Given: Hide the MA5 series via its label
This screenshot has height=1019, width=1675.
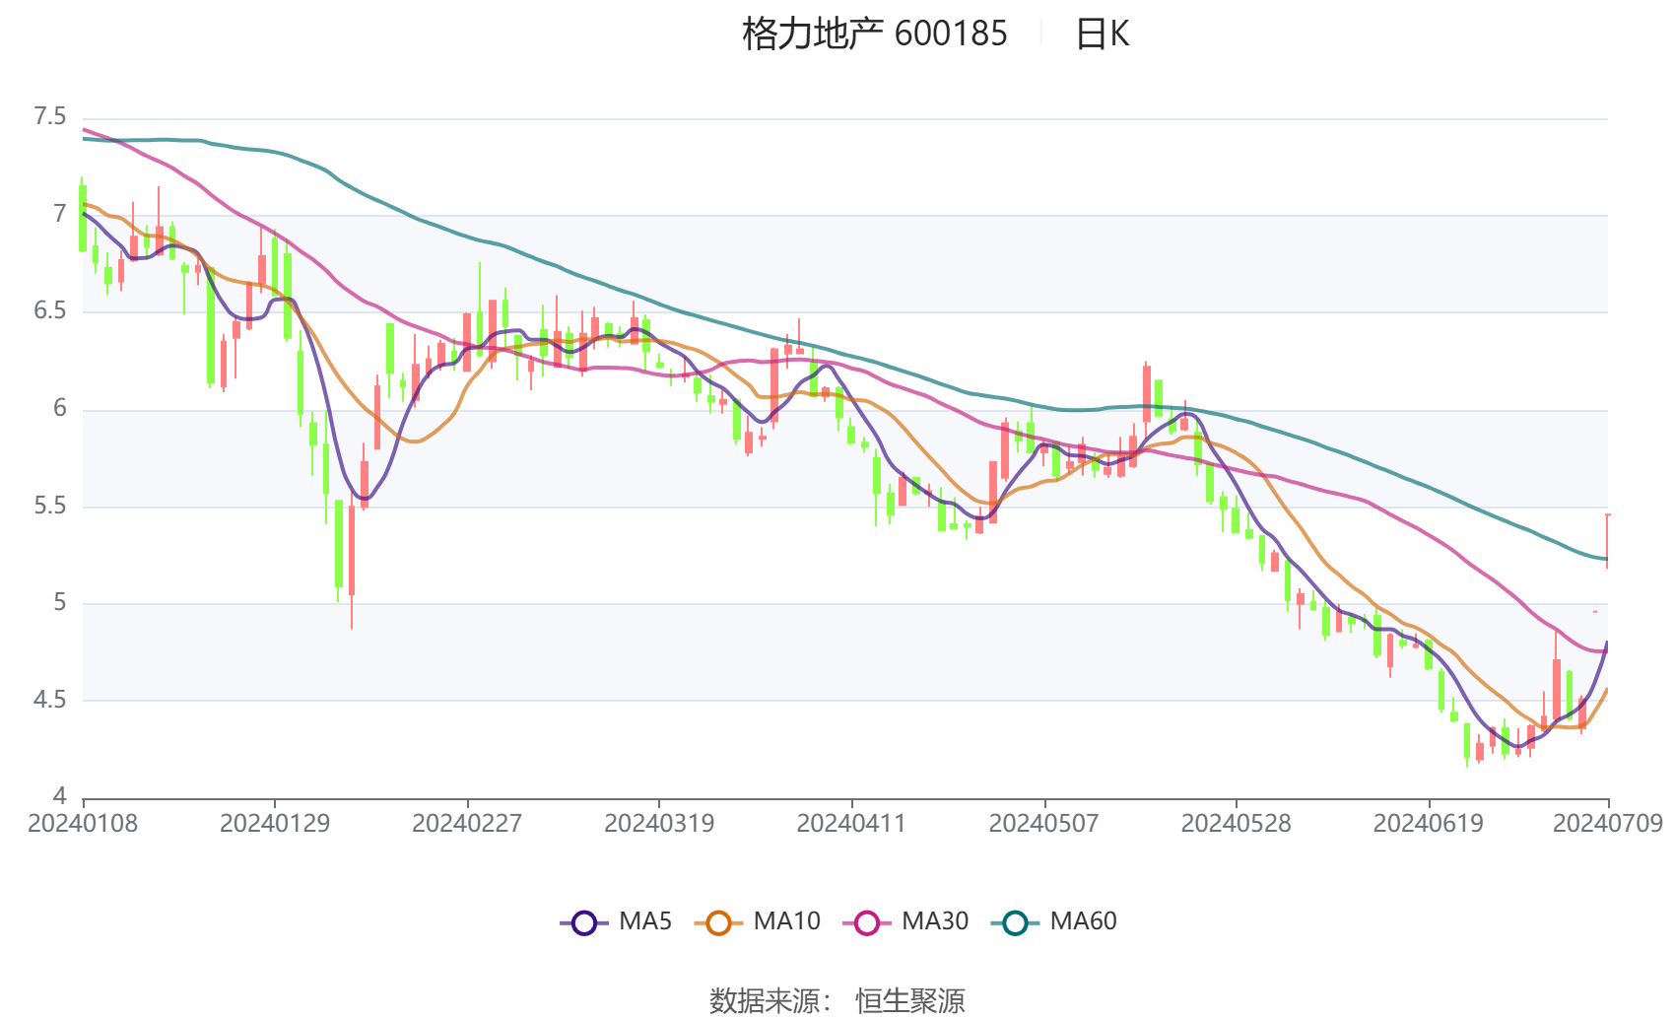Looking at the screenshot, I should coord(645,921).
